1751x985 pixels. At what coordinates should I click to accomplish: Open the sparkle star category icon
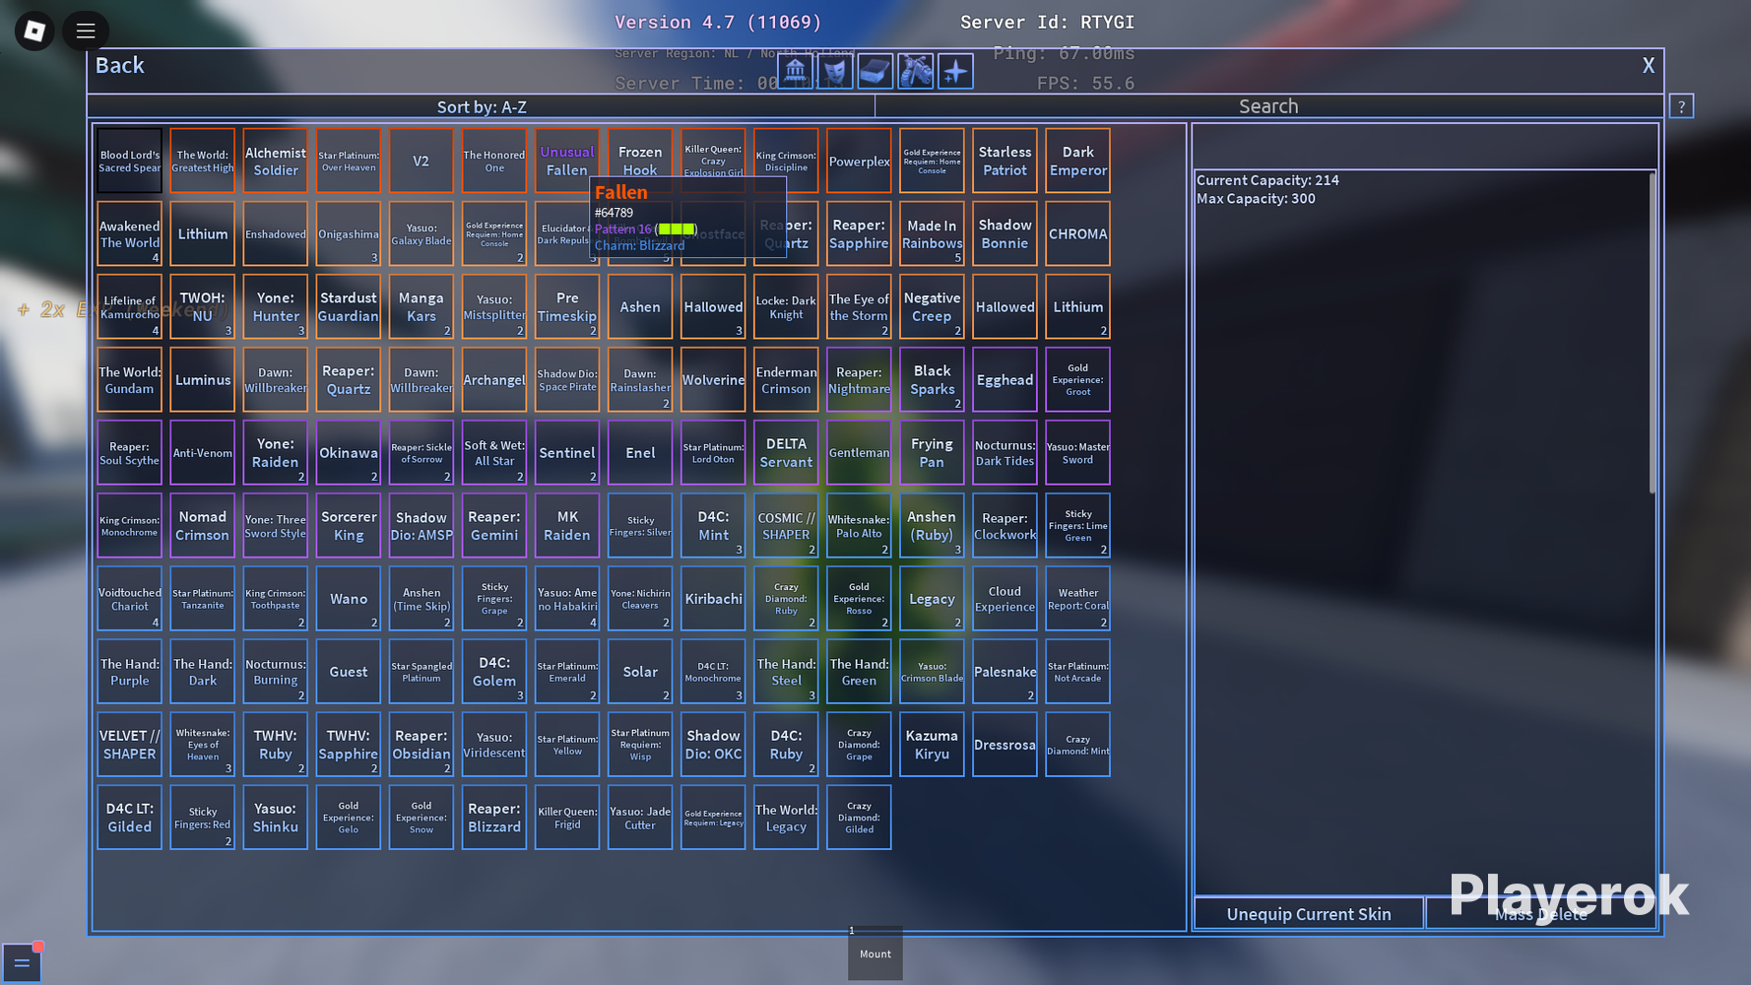(955, 71)
